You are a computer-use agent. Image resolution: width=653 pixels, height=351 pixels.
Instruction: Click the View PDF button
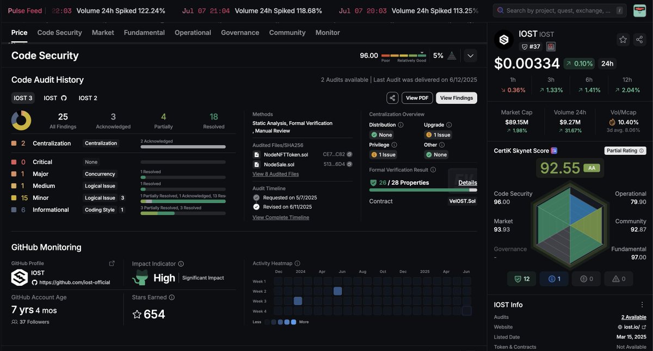[417, 98]
